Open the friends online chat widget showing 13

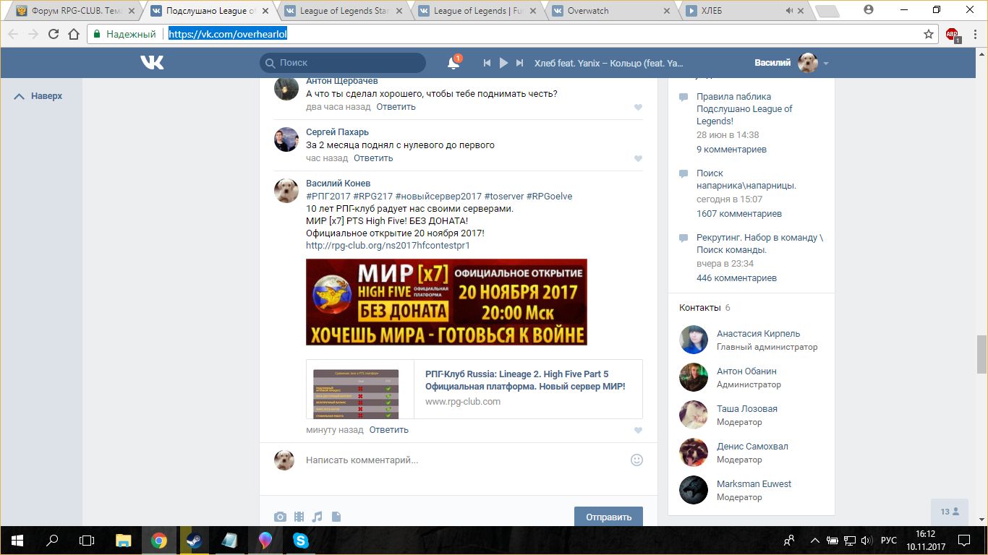(x=950, y=512)
